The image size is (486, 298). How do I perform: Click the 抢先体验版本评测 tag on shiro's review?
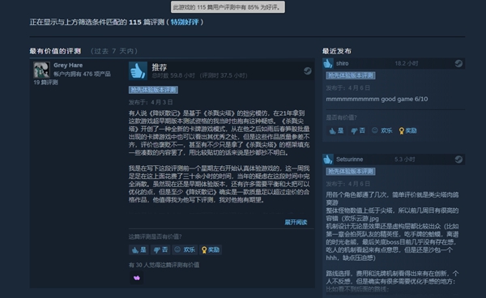click(x=351, y=75)
